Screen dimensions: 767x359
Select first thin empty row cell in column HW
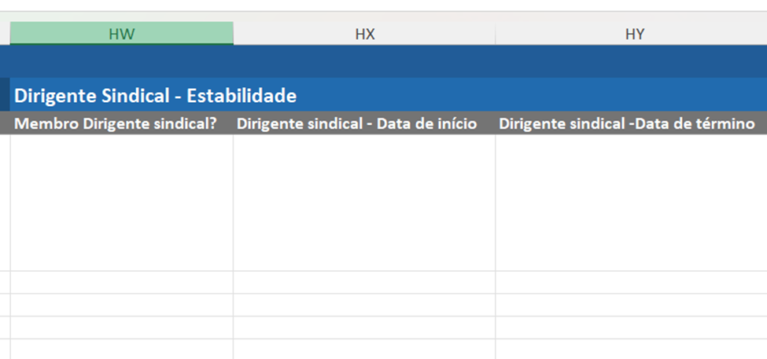[x=122, y=283]
